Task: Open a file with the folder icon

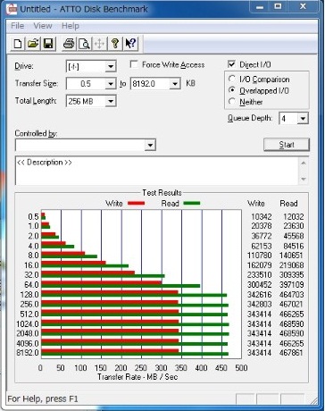Action: [x=33, y=44]
